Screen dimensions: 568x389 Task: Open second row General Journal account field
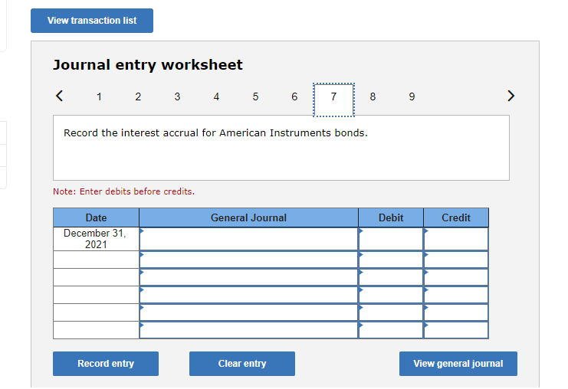click(x=248, y=260)
